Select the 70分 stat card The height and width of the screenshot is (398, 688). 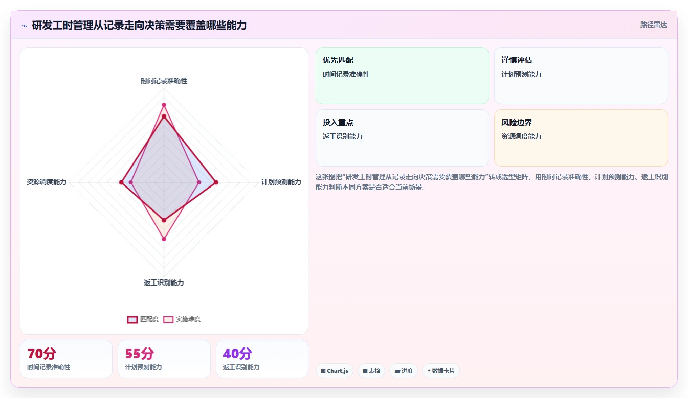(66, 359)
